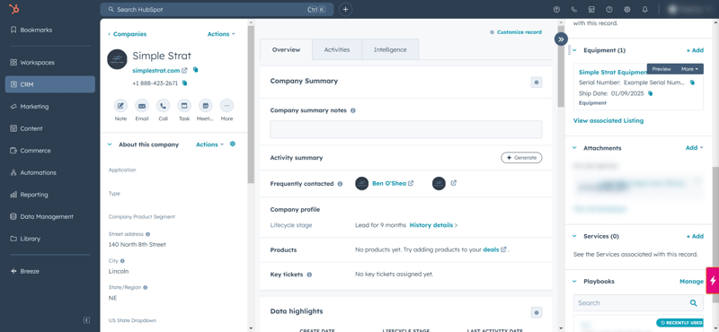Click Generate activity summary button
Image resolution: width=719 pixels, height=332 pixels.
click(521, 158)
